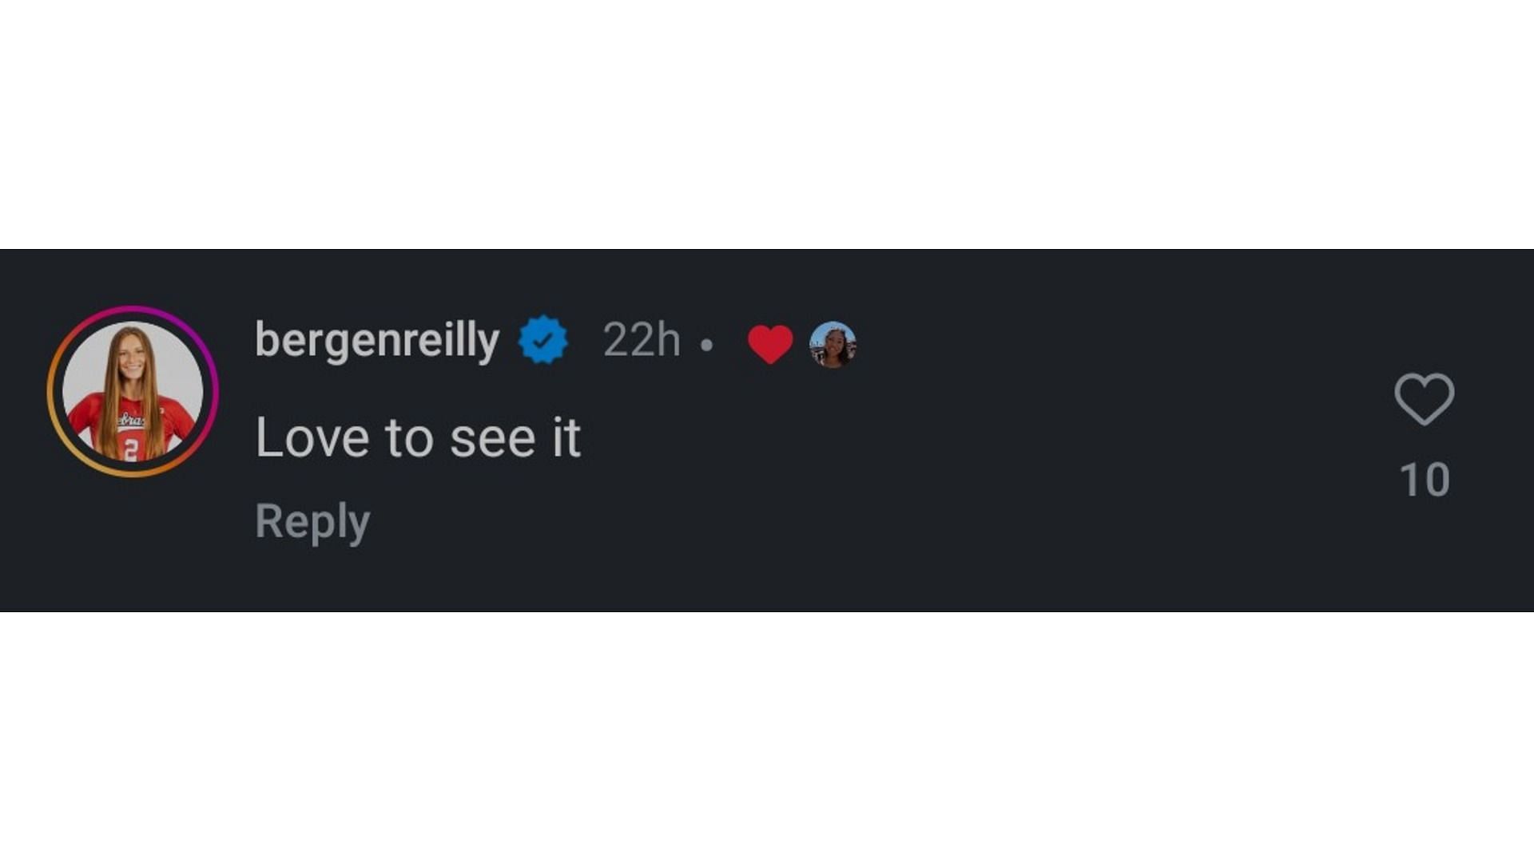
Task: Tap the face in bergenreilly's avatar
Action: 133,361
